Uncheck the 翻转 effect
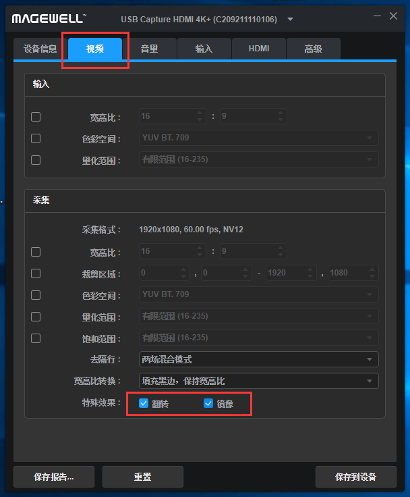Image resolution: width=410 pixels, height=497 pixels. point(144,403)
